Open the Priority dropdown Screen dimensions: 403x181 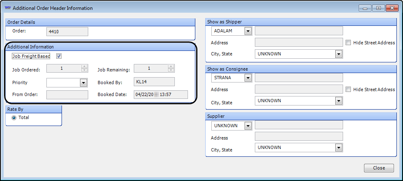coord(84,83)
